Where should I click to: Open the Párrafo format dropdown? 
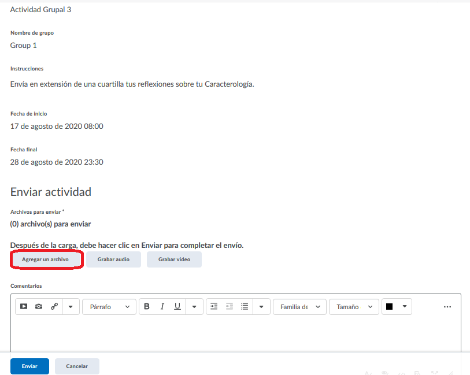pos(109,307)
